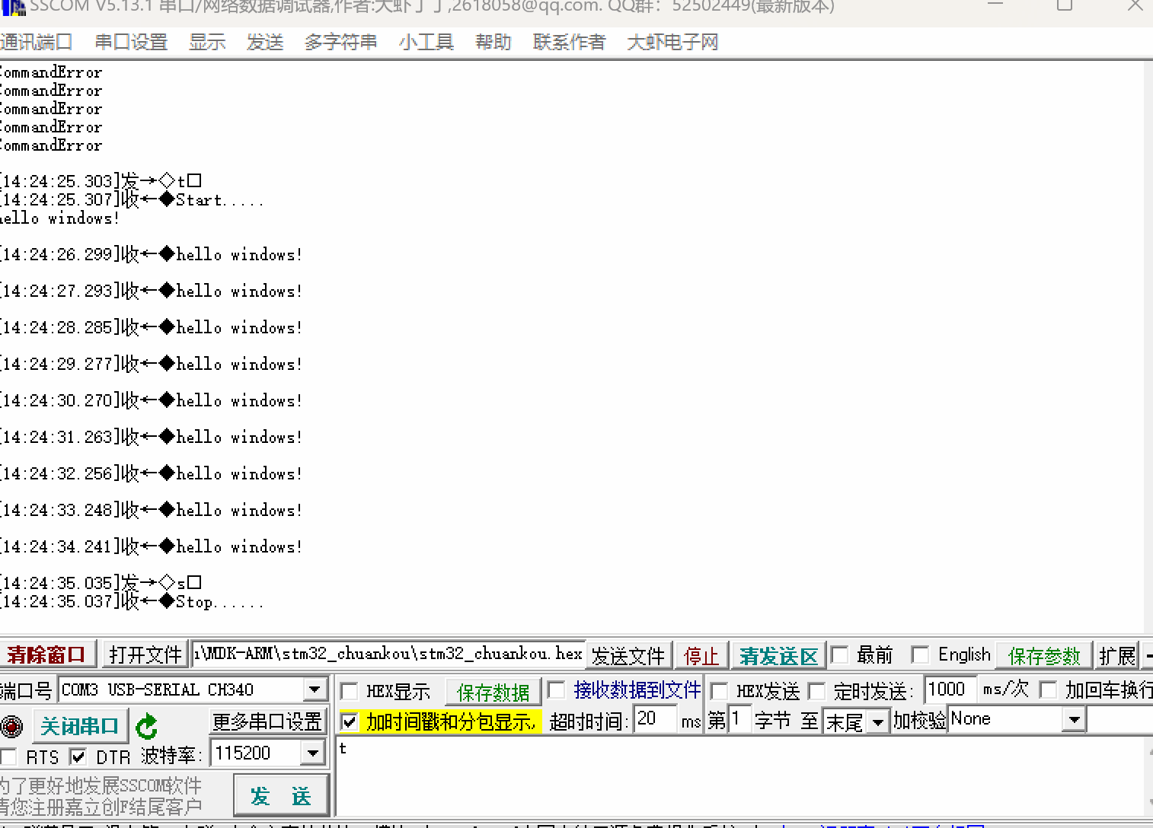Toggle the English checkbox
This screenshot has height=828, width=1153.
click(x=920, y=654)
